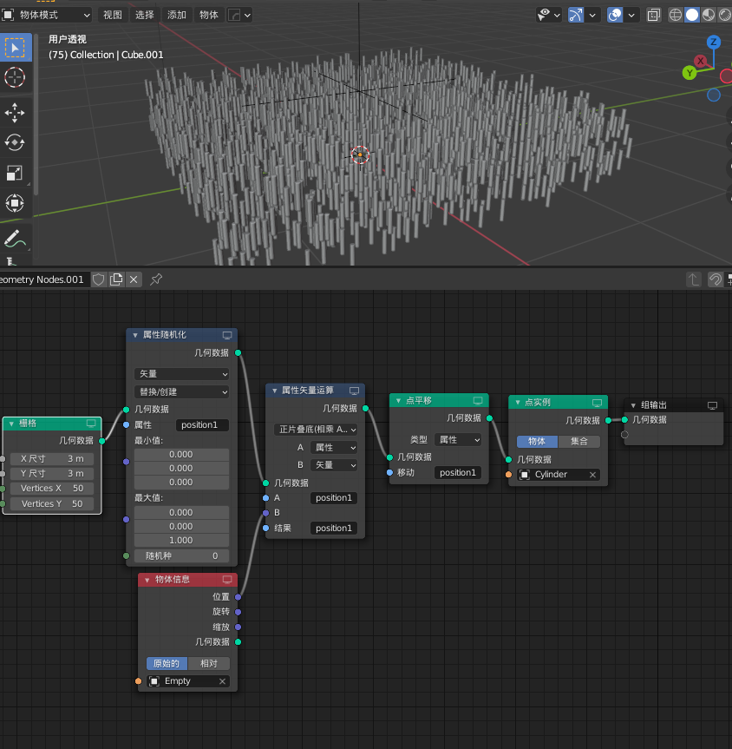The image size is (732, 749).
Task: Select the Annotate tool
Action: click(x=14, y=234)
